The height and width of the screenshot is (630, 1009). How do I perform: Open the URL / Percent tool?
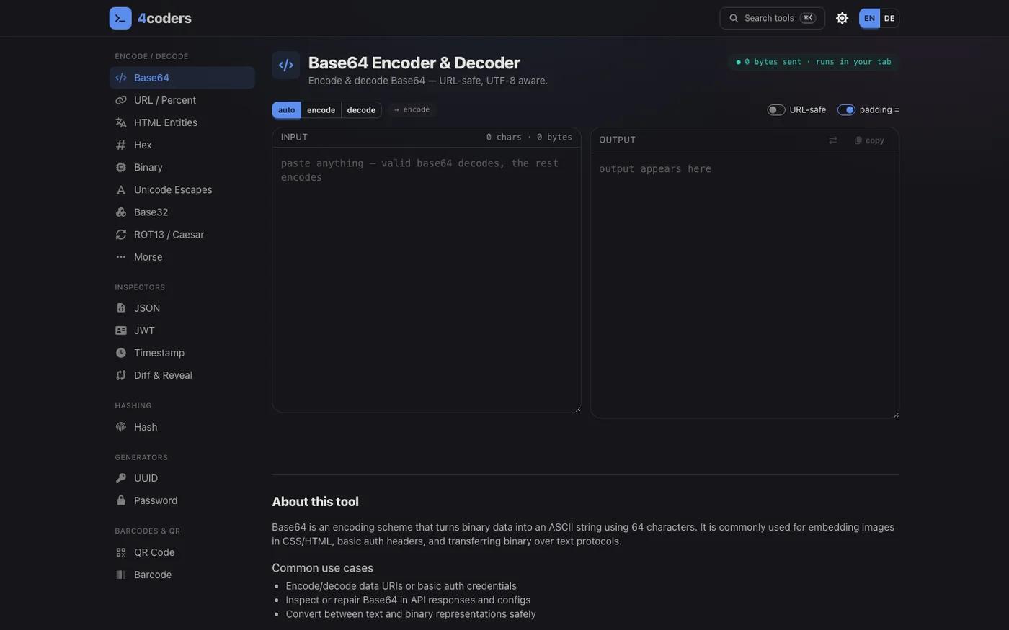pos(182,100)
